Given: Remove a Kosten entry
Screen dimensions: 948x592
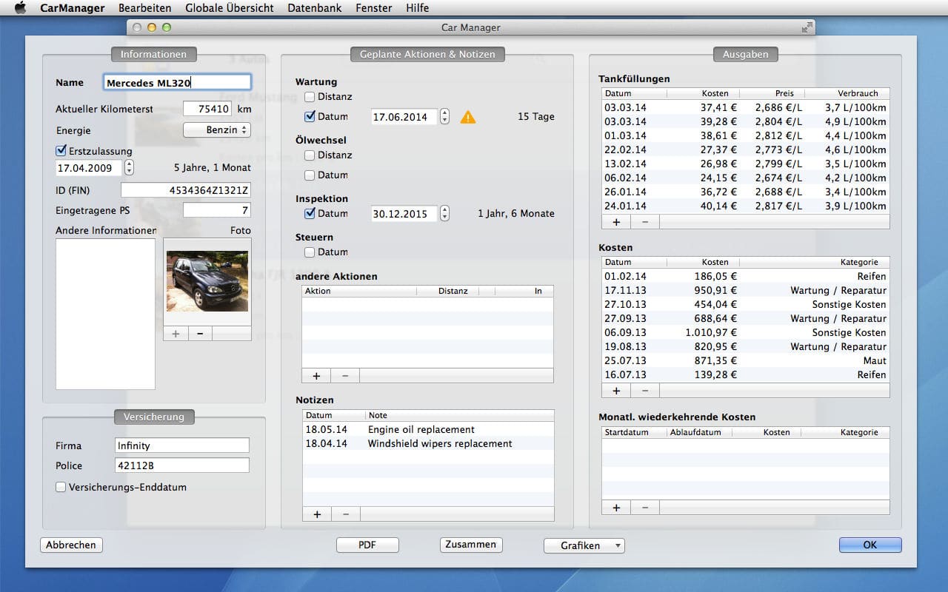Looking at the screenshot, I should (645, 391).
